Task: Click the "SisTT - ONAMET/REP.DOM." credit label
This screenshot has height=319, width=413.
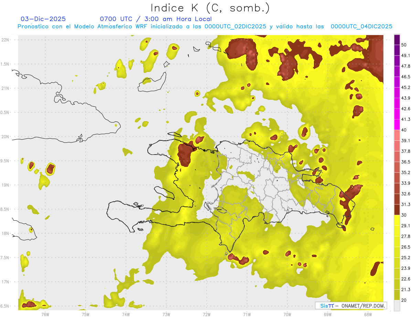Action: coord(351,306)
